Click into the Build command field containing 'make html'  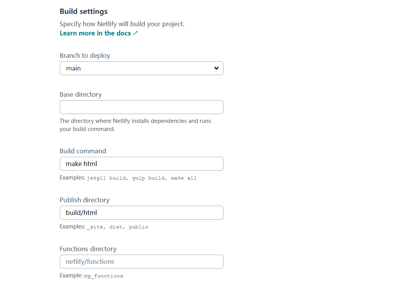pyautogui.click(x=141, y=164)
